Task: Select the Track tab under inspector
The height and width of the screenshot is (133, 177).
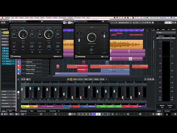Action: click(x=4, y=111)
